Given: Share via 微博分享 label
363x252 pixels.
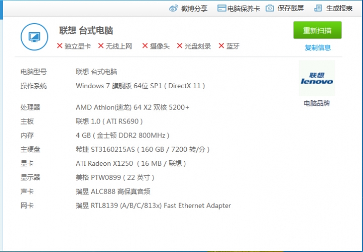Looking at the screenshot, I should 194,9.
